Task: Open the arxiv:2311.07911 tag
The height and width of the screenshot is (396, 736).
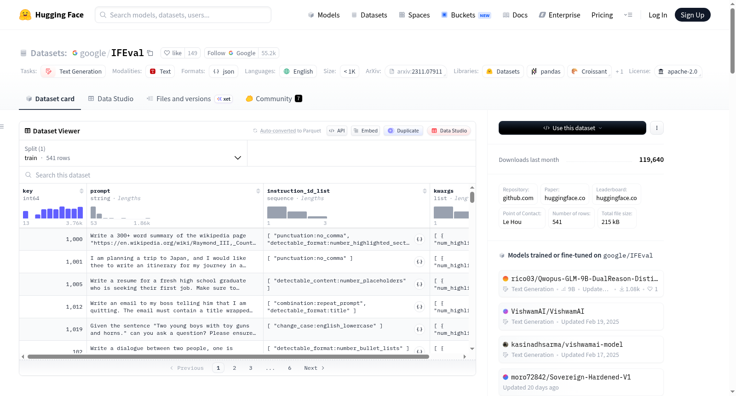Action: 416,71
